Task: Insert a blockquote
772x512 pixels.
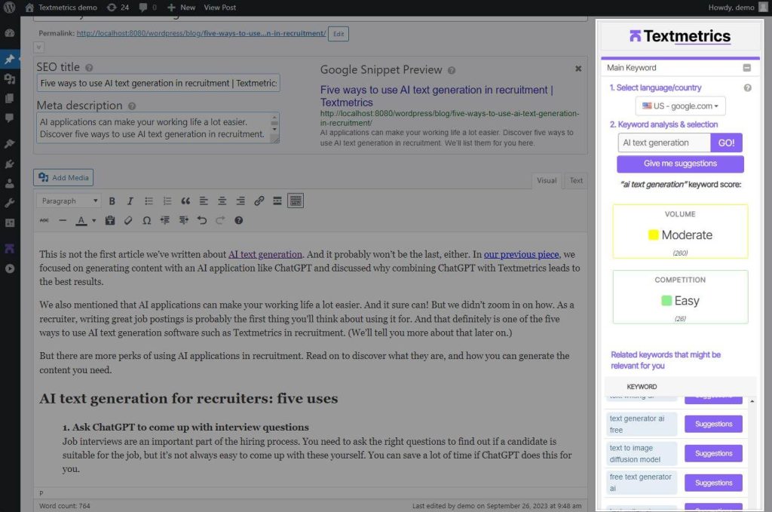Action: click(185, 201)
